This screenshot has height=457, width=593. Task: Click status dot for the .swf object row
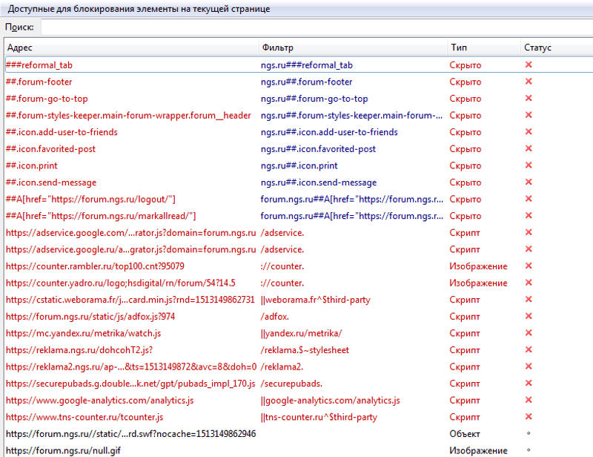tap(529, 433)
